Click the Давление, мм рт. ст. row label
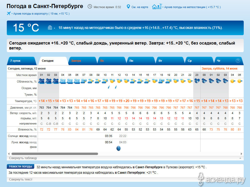 (x=23, y=108)
